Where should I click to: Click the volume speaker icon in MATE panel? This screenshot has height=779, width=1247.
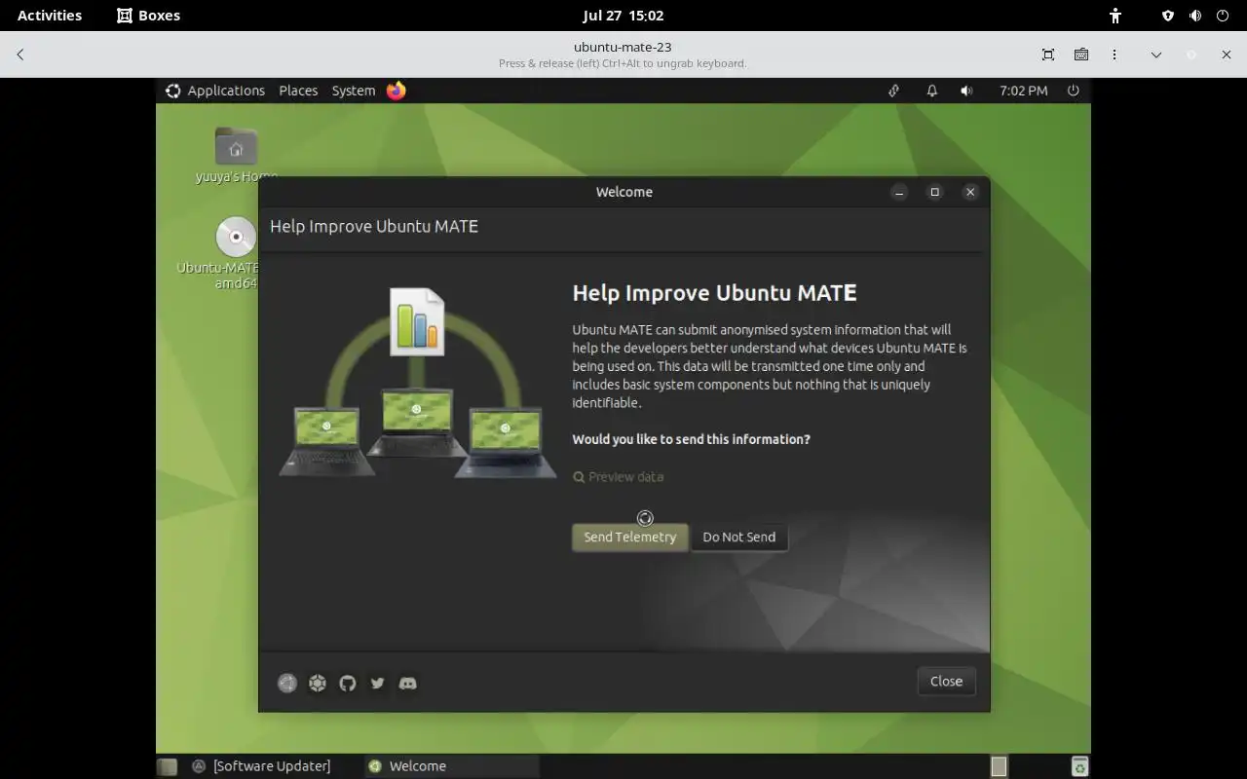pyautogui.click(x=966, y=91)
